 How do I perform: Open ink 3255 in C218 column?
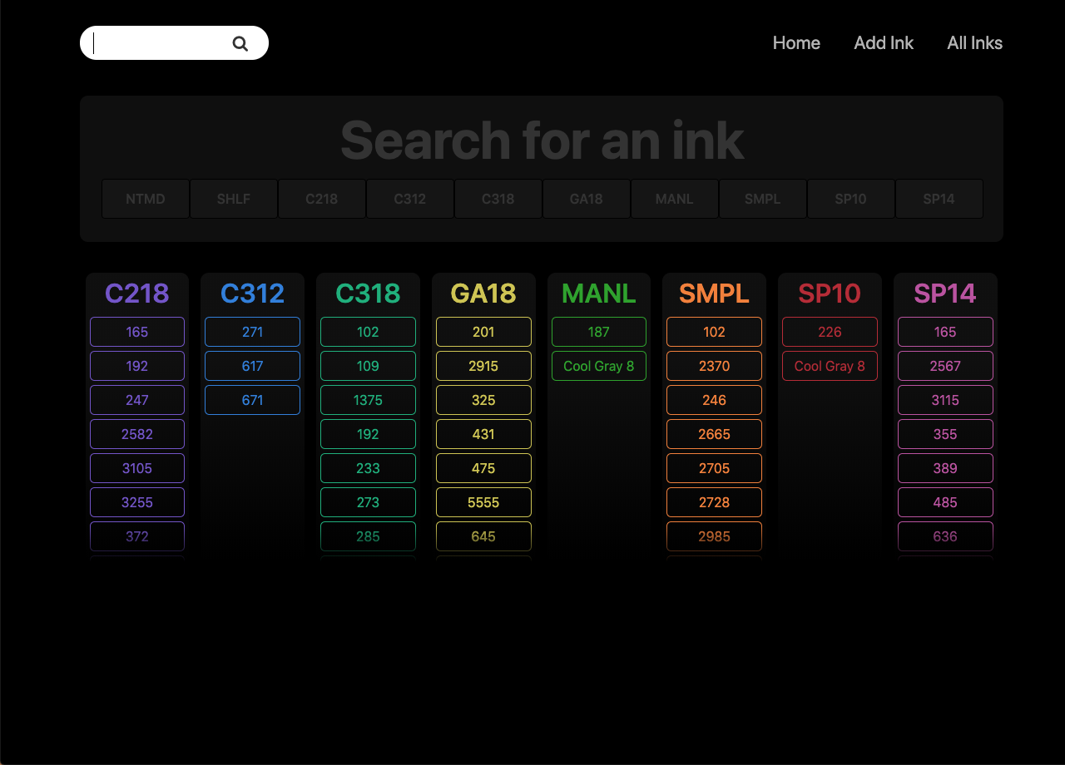coord(137,502)
